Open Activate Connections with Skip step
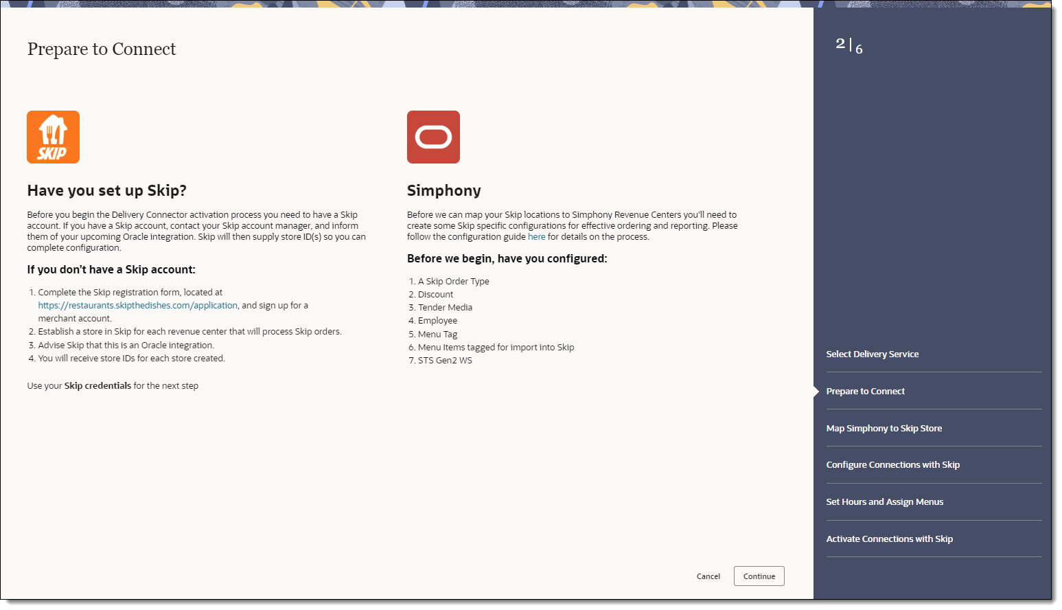Screen dimensions: 1062x610 [x=889, y=539]
